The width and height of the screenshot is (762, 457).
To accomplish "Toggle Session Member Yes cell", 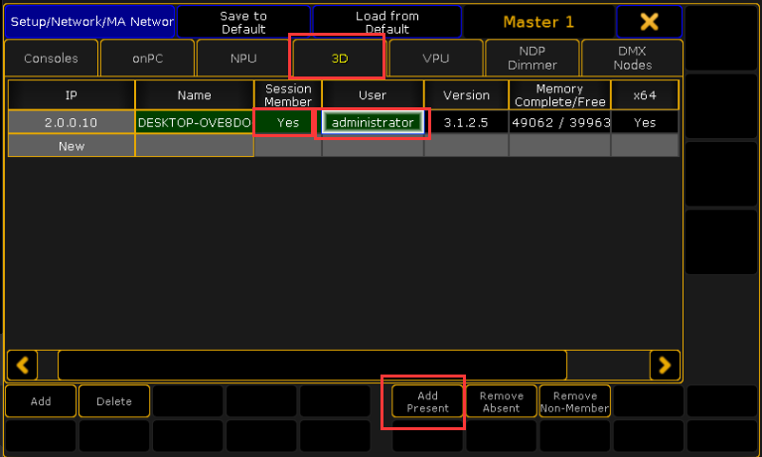I will tap(287, 122).
